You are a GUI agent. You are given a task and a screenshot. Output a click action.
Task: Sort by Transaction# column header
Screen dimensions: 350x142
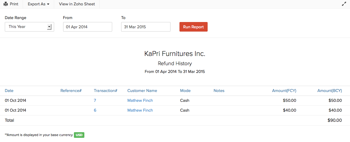105,91
